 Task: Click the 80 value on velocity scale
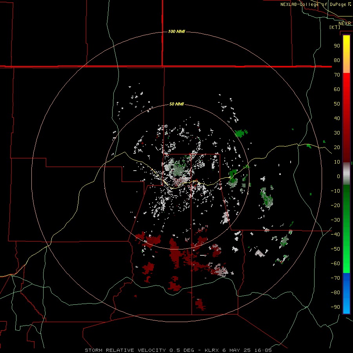337,60
